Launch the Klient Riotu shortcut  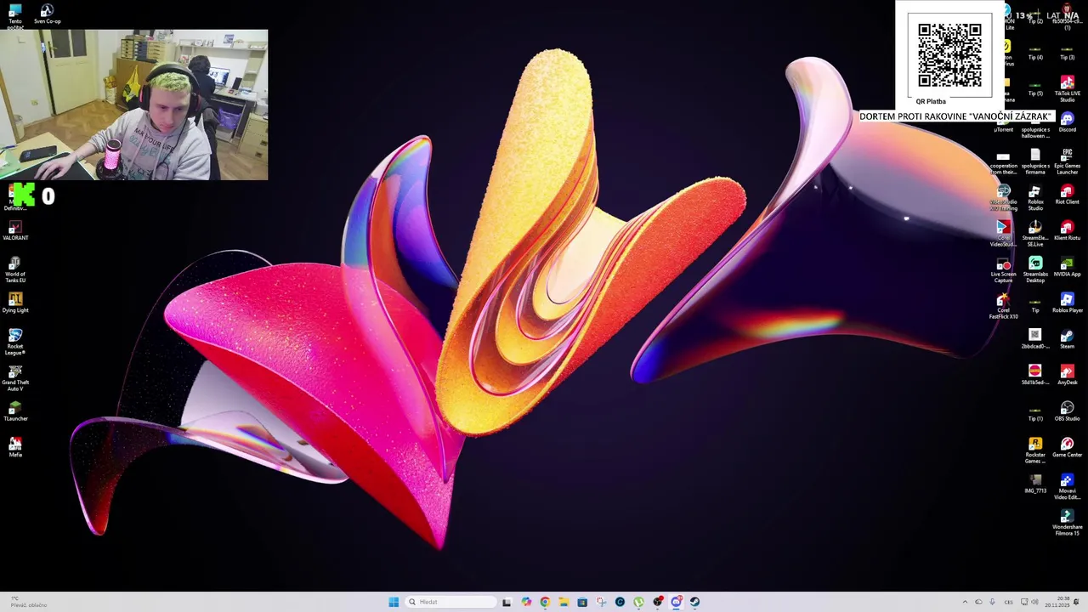(x=1067, y=230)
